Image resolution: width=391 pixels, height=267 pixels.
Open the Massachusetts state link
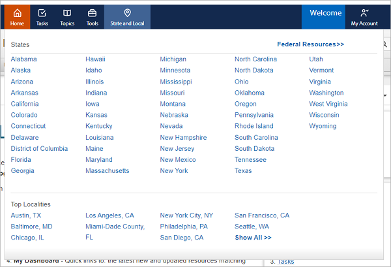pyautogui.click(x=107, y=171)
